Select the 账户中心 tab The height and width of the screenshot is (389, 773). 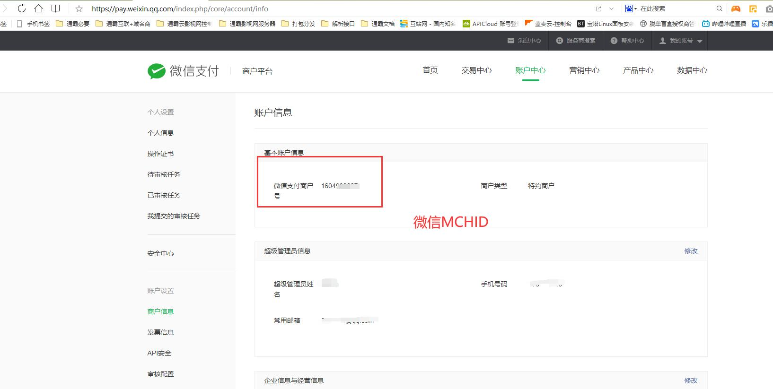530,70
